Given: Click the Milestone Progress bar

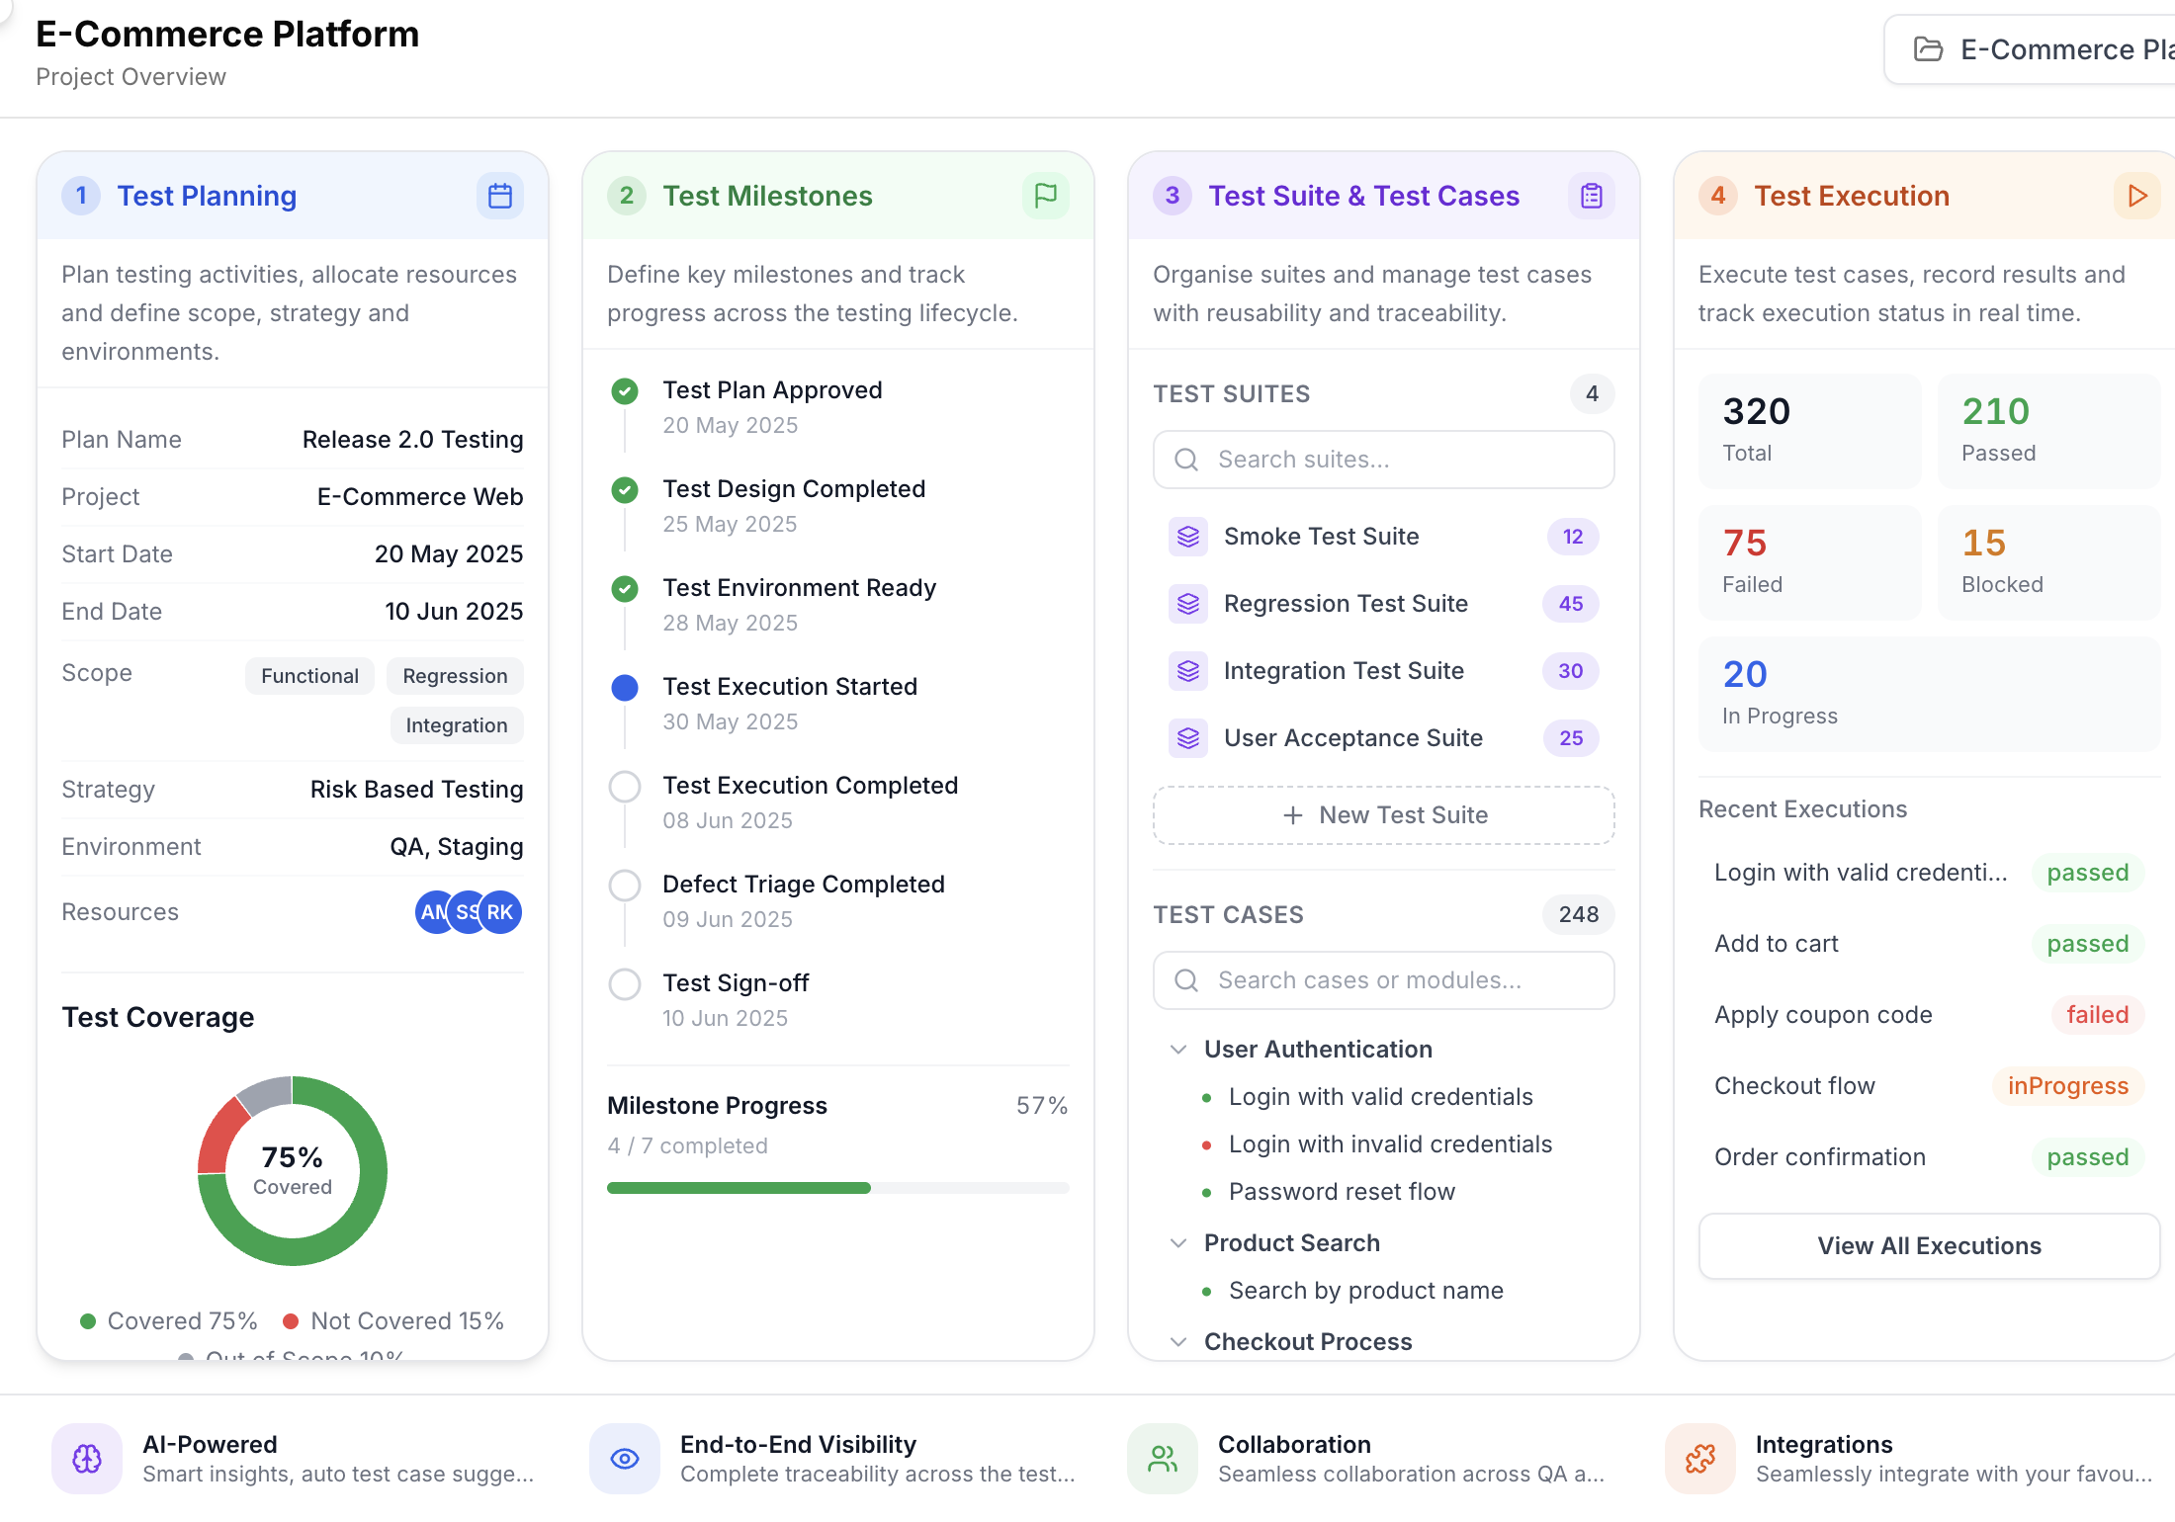Looking at the screenshot, I should point(838,1188).
